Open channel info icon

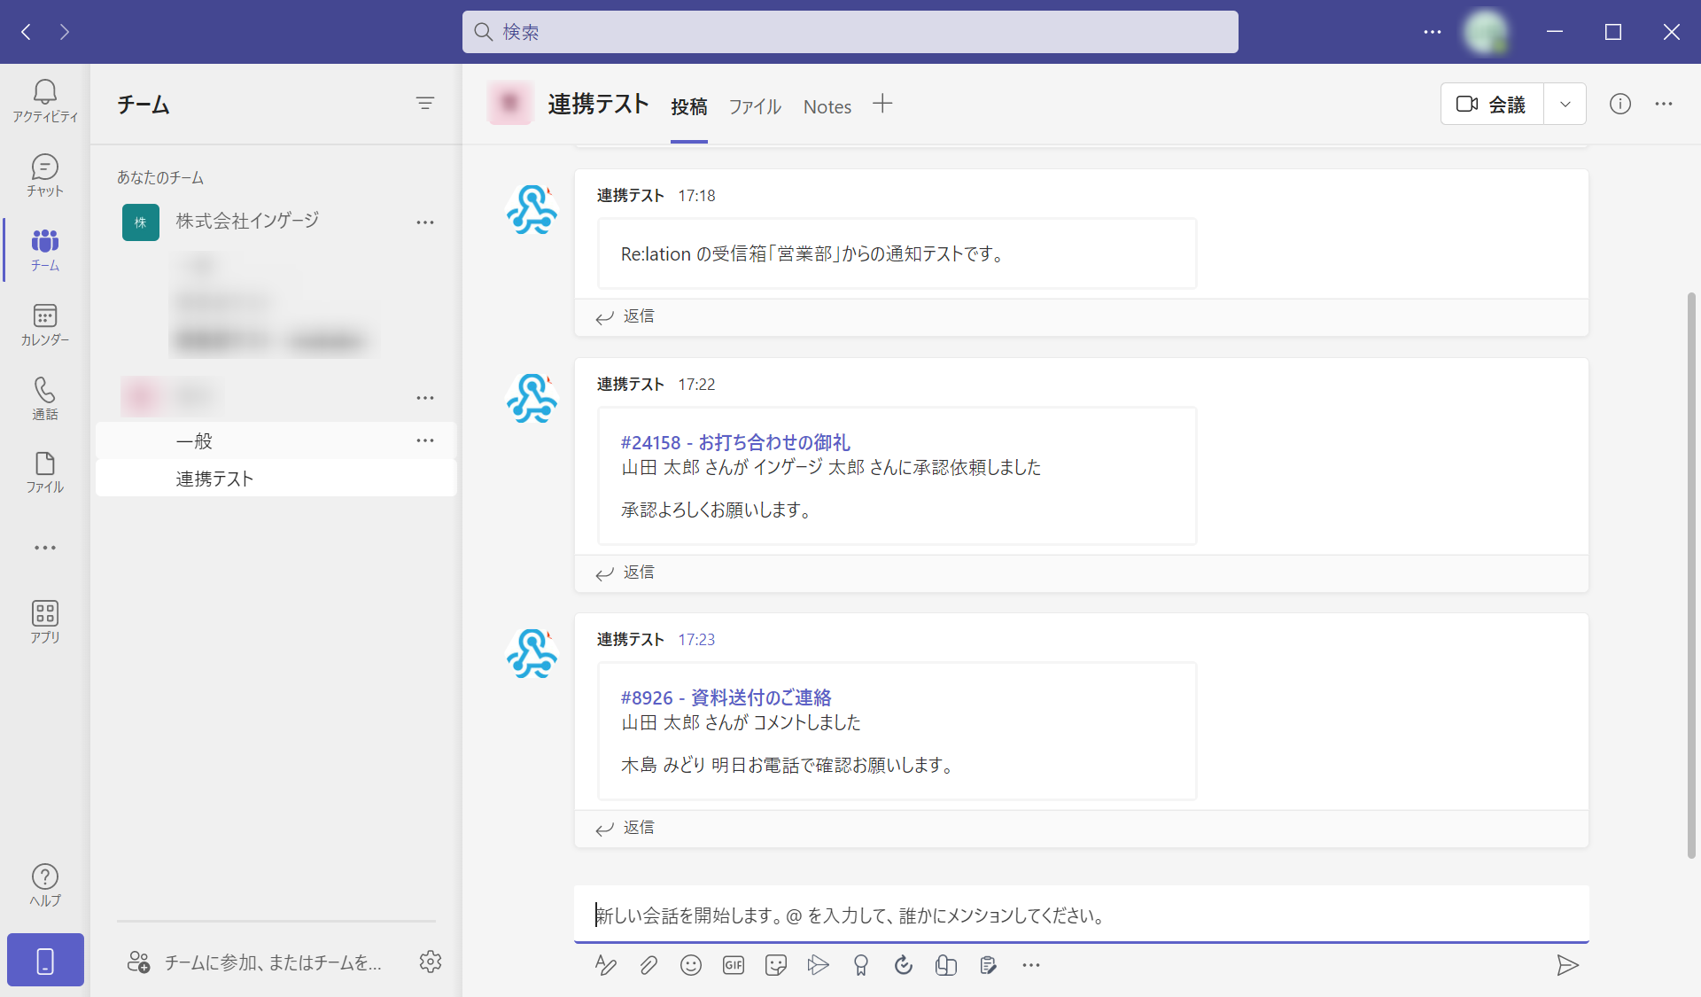point(1620,104)
